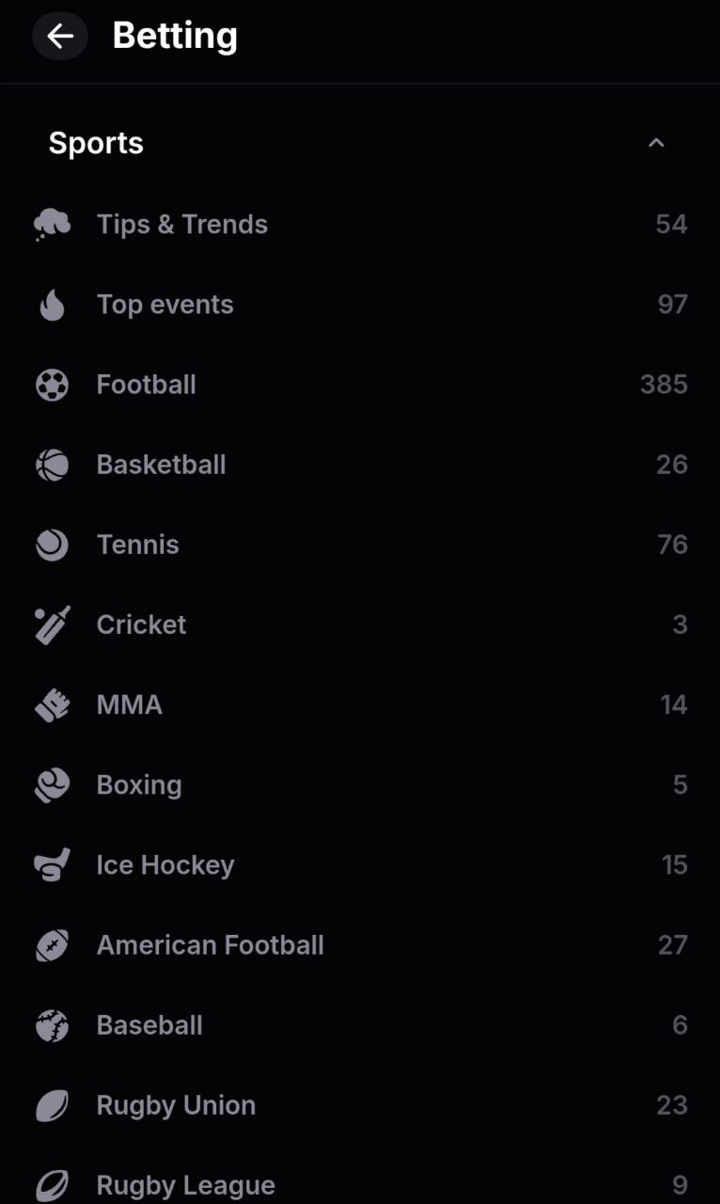Collapse the Sports section chevron

(656, 143)
